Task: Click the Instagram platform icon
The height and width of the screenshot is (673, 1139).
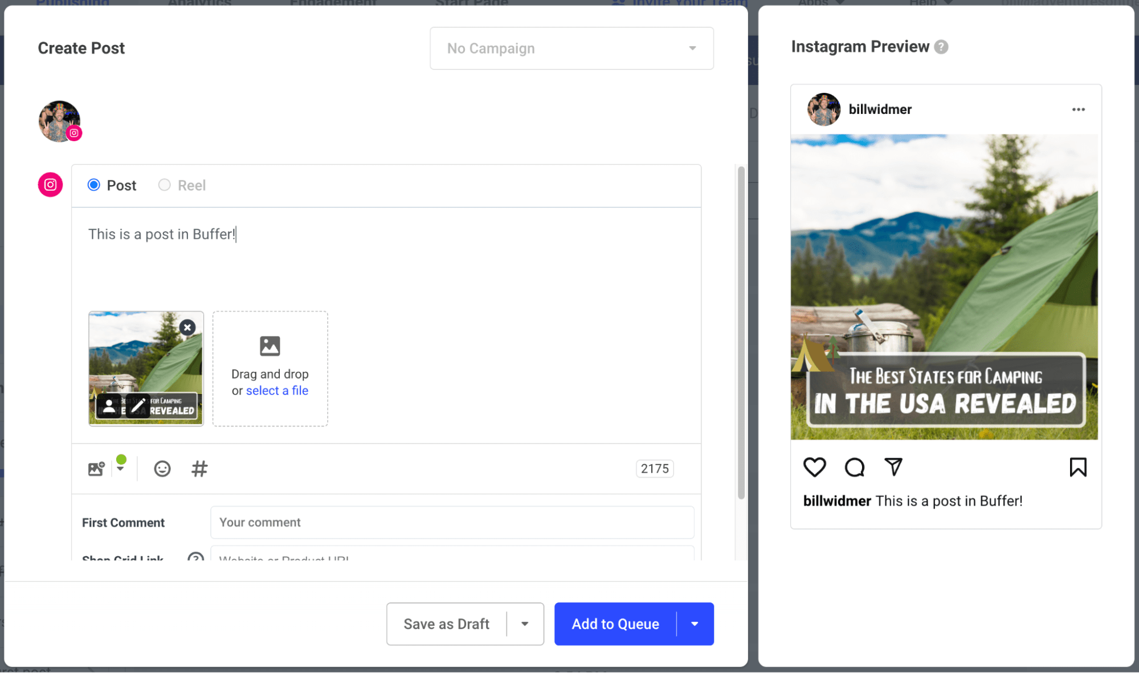Action: click(x=51, y=185)
